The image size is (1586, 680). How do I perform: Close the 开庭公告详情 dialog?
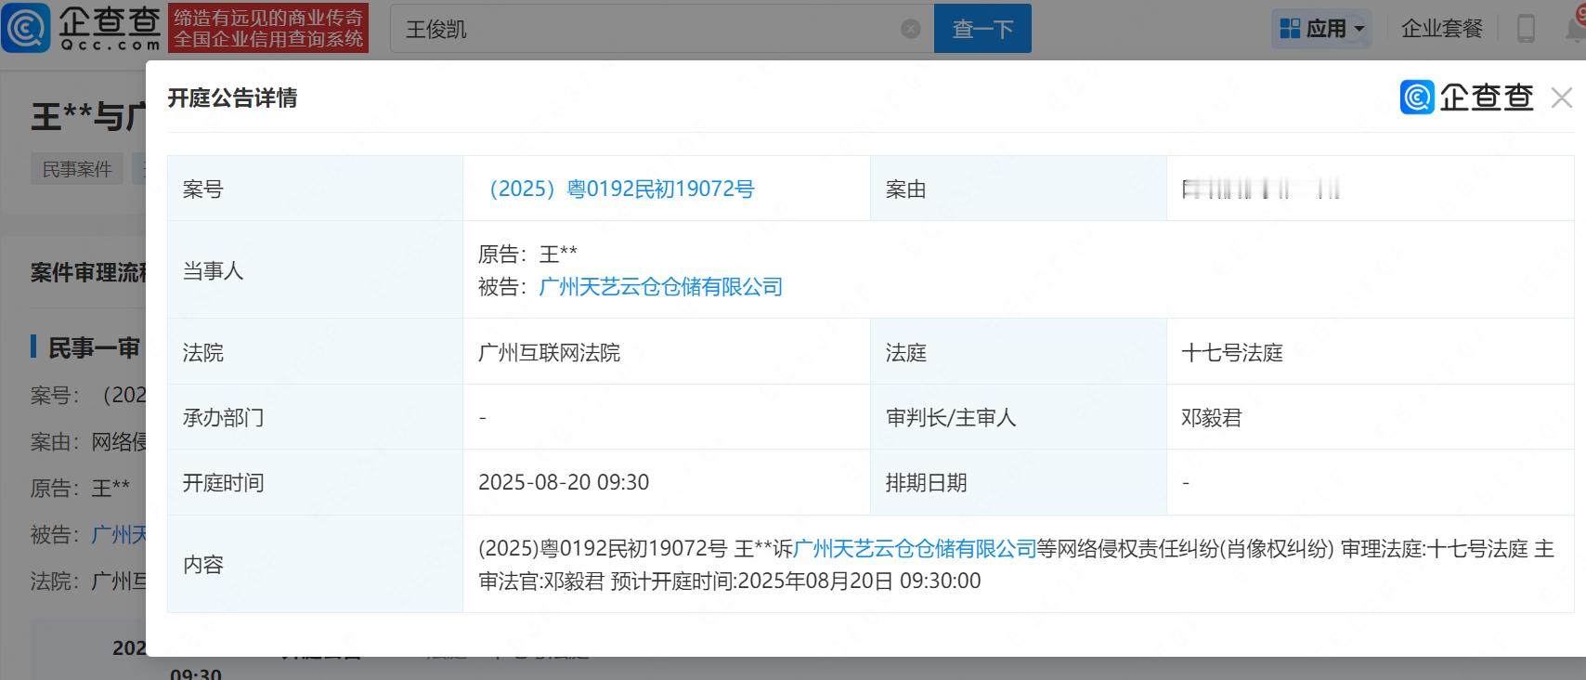pos(1562,98)
